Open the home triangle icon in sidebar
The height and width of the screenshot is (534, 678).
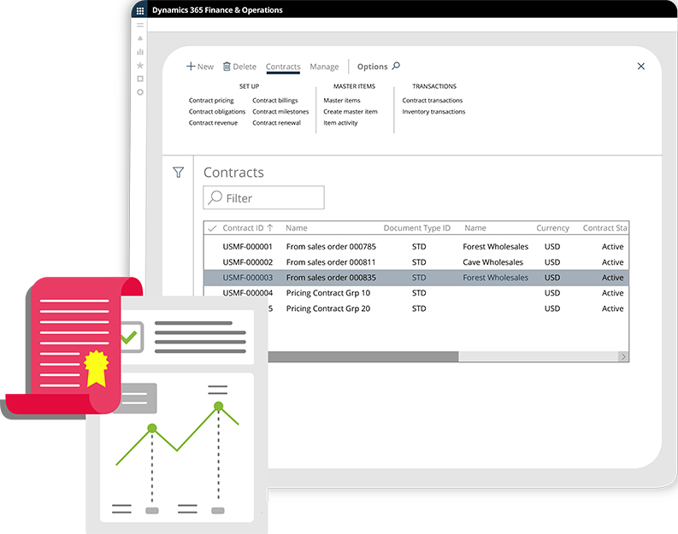click(x=140, y=38)
